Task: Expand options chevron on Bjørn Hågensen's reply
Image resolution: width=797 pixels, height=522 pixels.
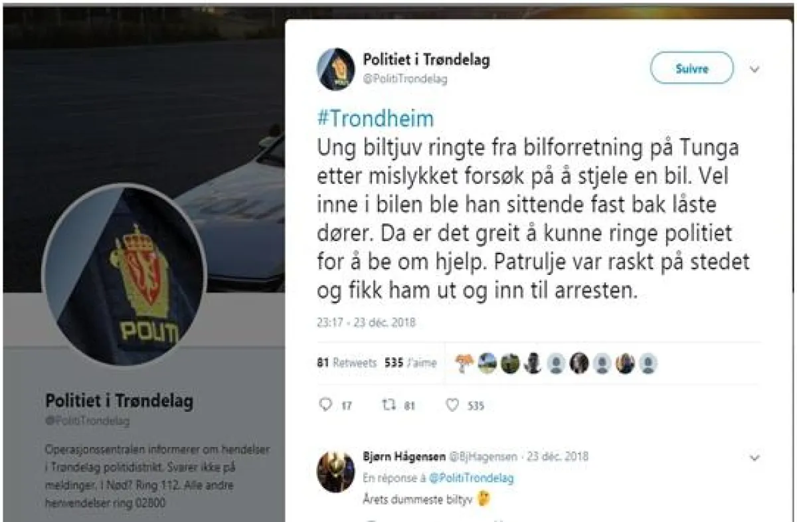Action: click(754, 458)
